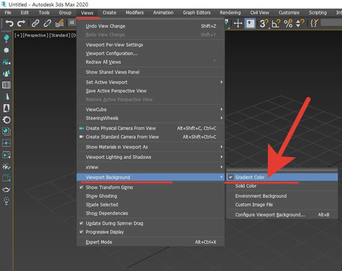Enable Shade Selected
The width and height of the screenshot is (342, 271).
tap(151, 204)
